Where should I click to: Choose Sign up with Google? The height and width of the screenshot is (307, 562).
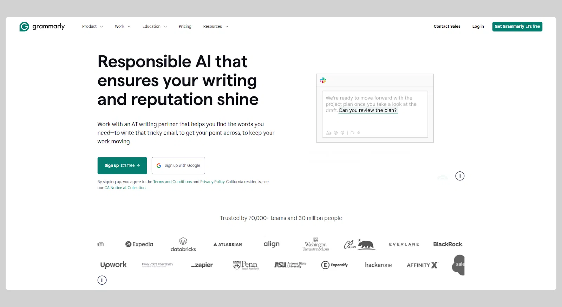pyautogui.click(x=178, y=165)
